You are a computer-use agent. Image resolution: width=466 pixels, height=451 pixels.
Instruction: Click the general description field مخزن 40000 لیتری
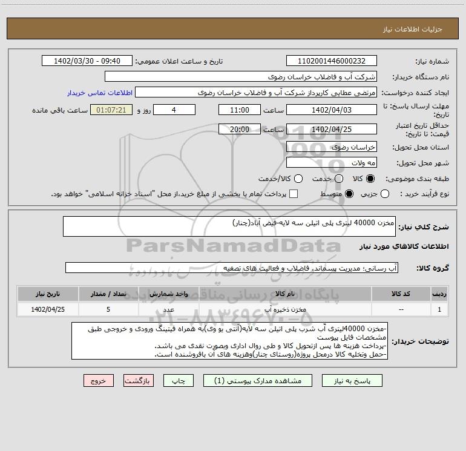tap(229, 226)
